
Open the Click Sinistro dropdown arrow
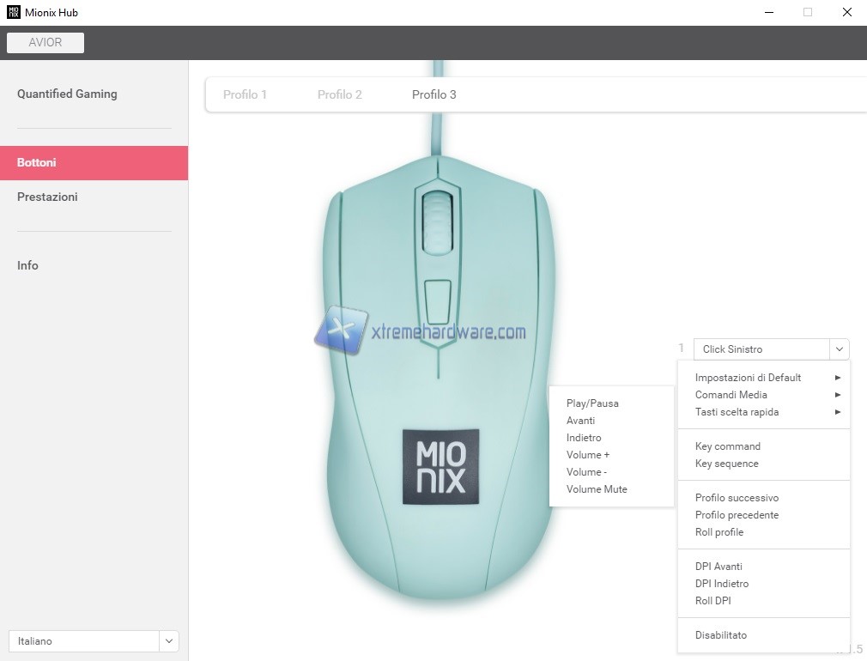(839, 349)
